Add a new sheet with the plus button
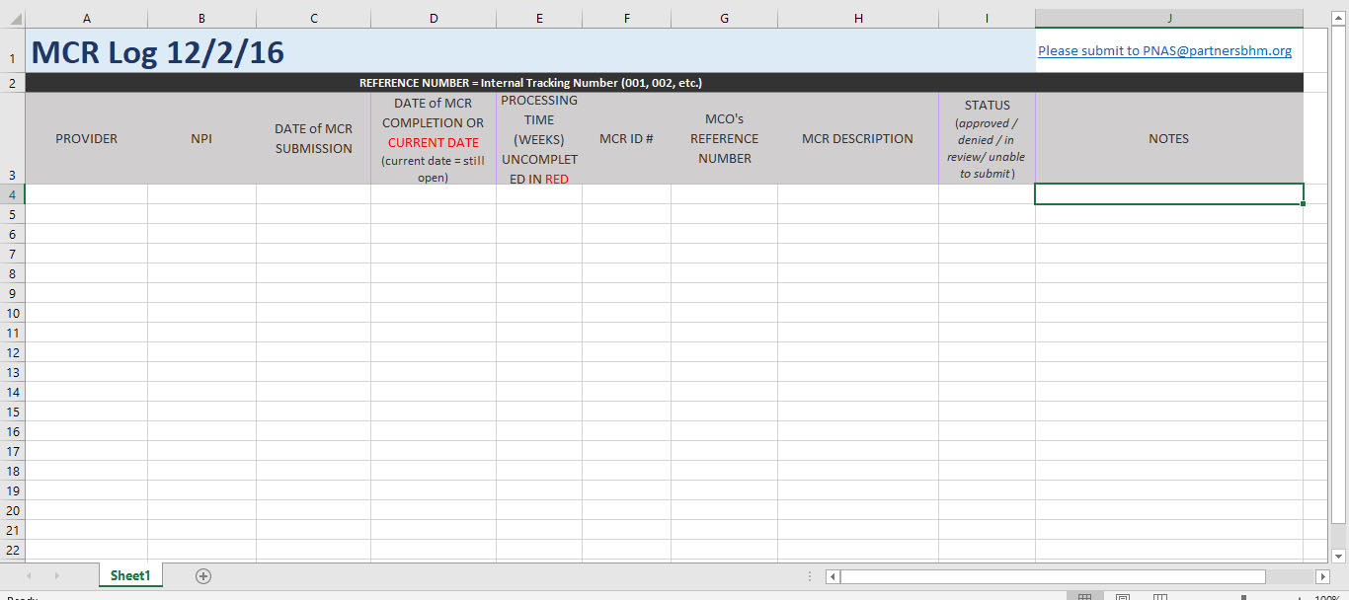This screenshot has height=600, width=1349. 203,576
